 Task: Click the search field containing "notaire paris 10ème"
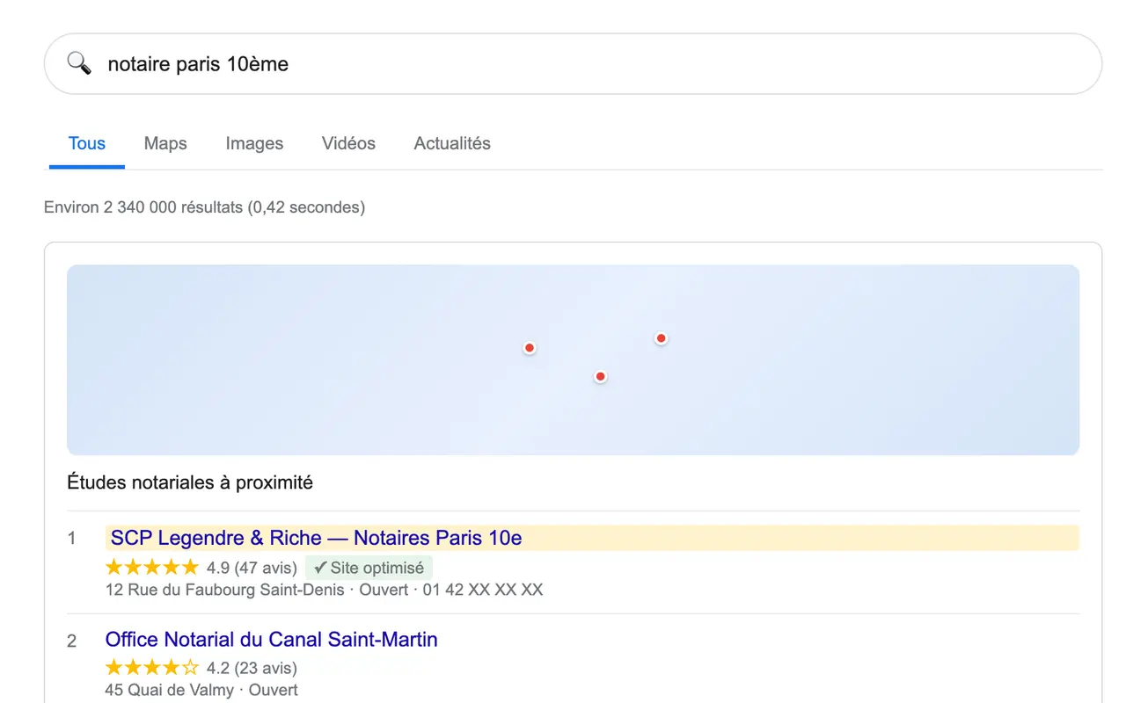point(573,64)
